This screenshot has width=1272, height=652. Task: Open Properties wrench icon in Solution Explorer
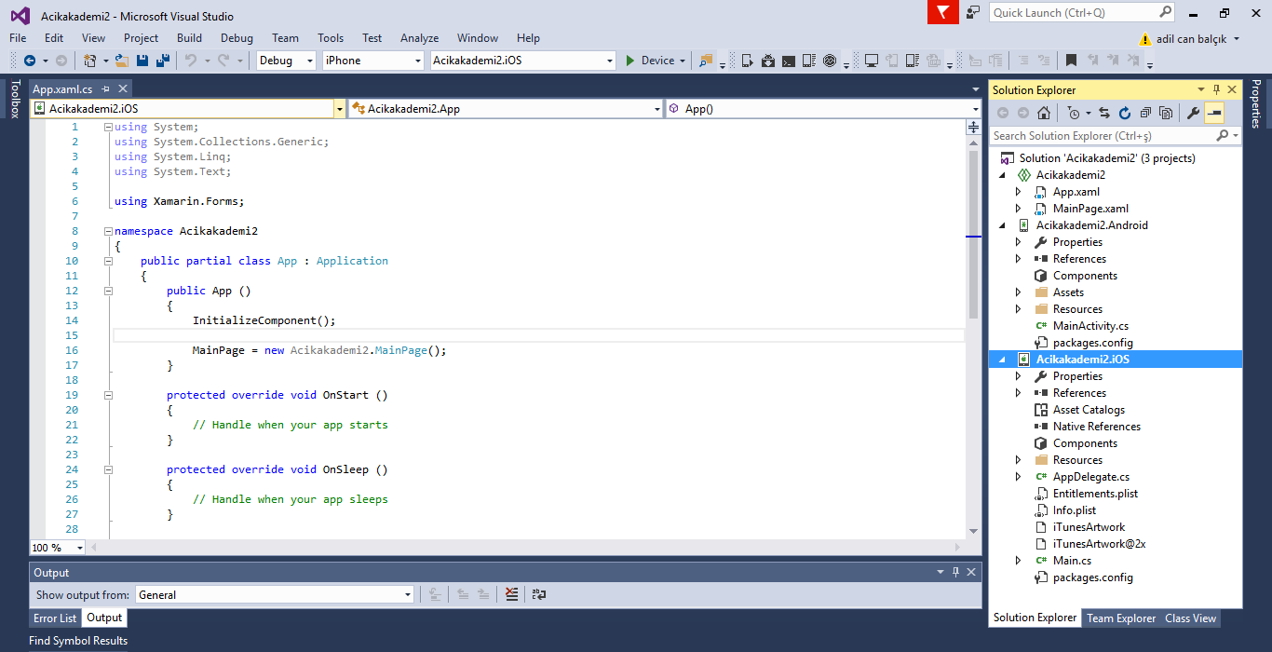click(1193, 113)
